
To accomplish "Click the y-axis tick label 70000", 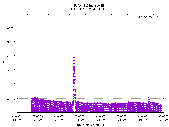I will point(11,14).
